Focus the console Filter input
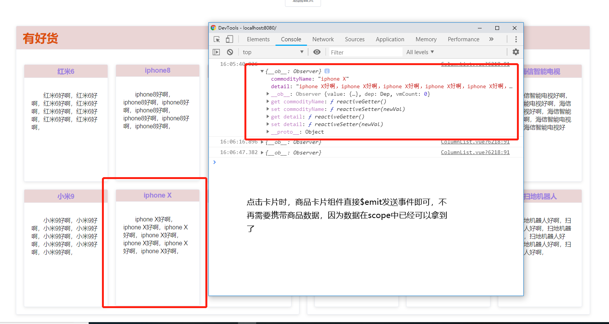The width and height of the screenshot is (609, 324). coord(365,52)
